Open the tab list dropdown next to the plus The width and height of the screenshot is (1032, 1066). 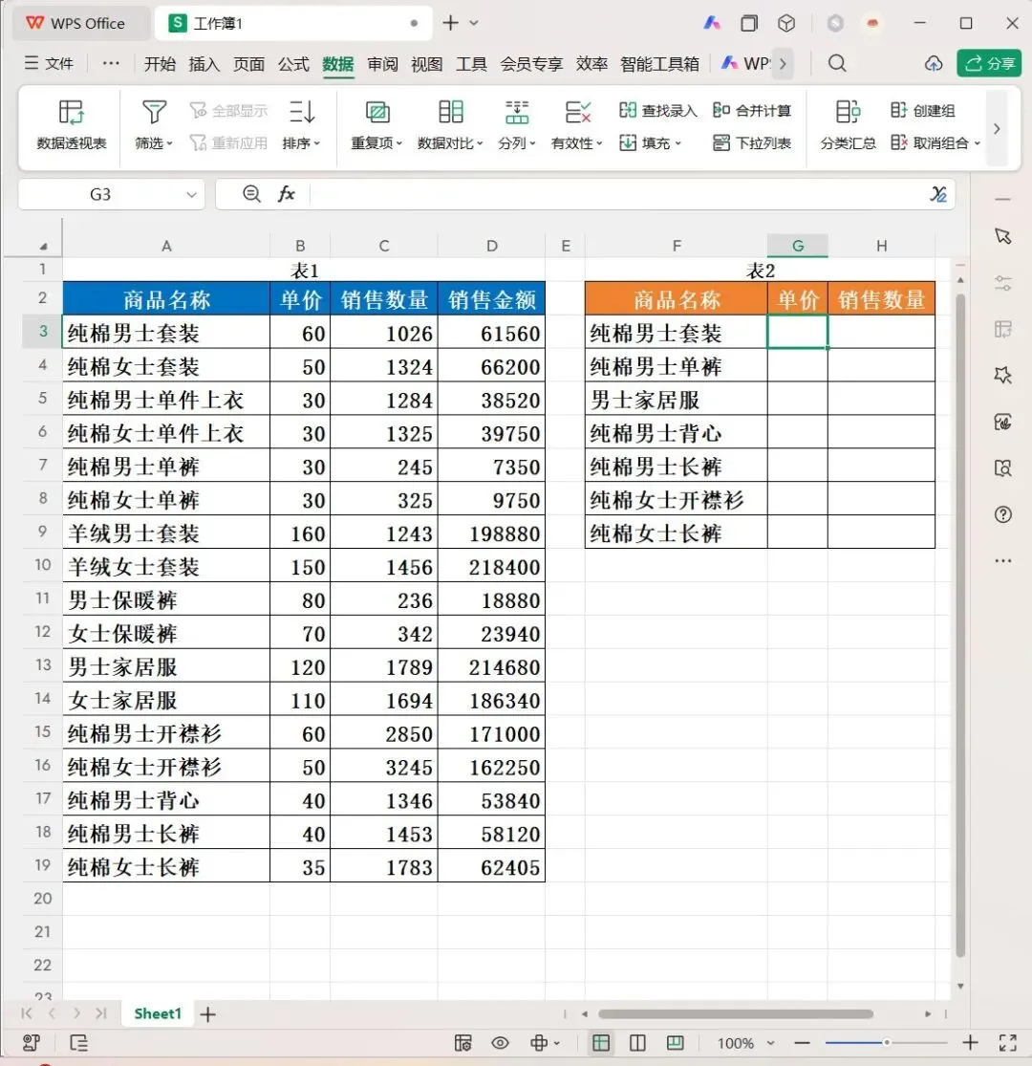pos(474,23)
